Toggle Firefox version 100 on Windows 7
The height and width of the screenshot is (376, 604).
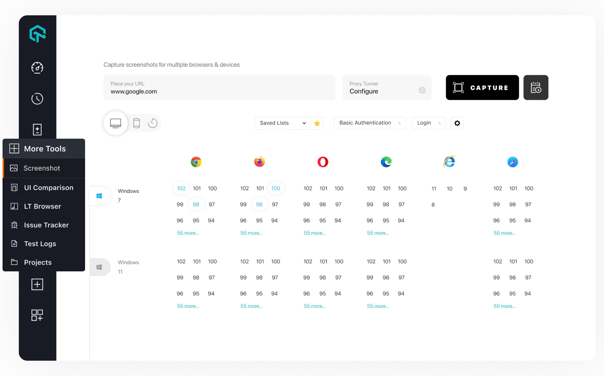pyautogui.click(x=276, y=188)
